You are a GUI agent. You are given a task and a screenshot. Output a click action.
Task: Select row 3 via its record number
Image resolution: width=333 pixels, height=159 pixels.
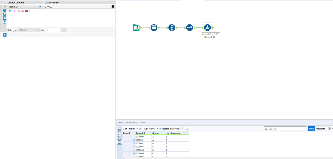pyautogui.click(x=129, y=143)
